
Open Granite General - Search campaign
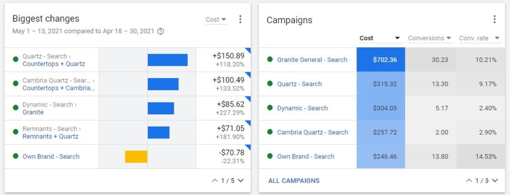(312, 60)
